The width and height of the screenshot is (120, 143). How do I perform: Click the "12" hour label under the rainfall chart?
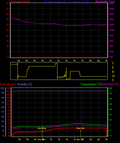tap(59, 139)
